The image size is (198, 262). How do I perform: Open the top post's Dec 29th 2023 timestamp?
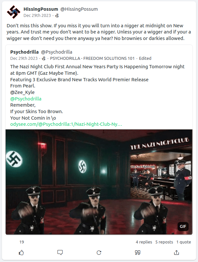pos(37,16)
